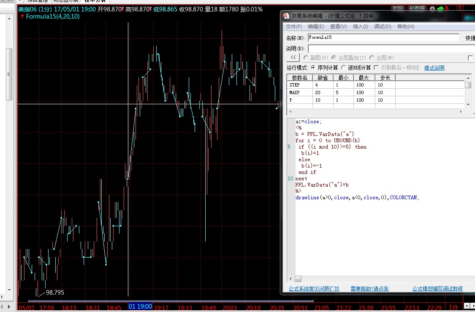
Task: Open the 帮助(H) menu
Action: [406, 27]
